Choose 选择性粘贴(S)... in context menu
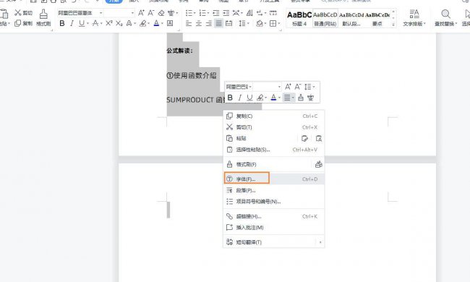 pos(273,150)
